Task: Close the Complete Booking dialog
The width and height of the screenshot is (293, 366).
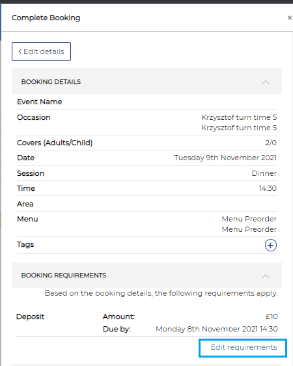Action: click(x=290, y=18)
